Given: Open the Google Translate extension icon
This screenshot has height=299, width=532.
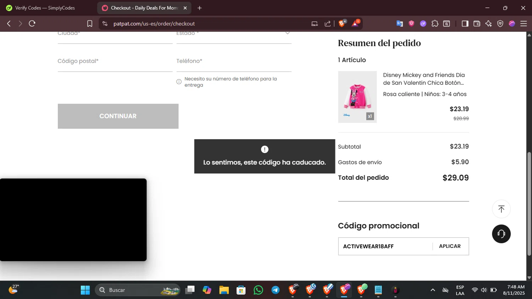Looking at the screenshot, I should pos(400,23).
